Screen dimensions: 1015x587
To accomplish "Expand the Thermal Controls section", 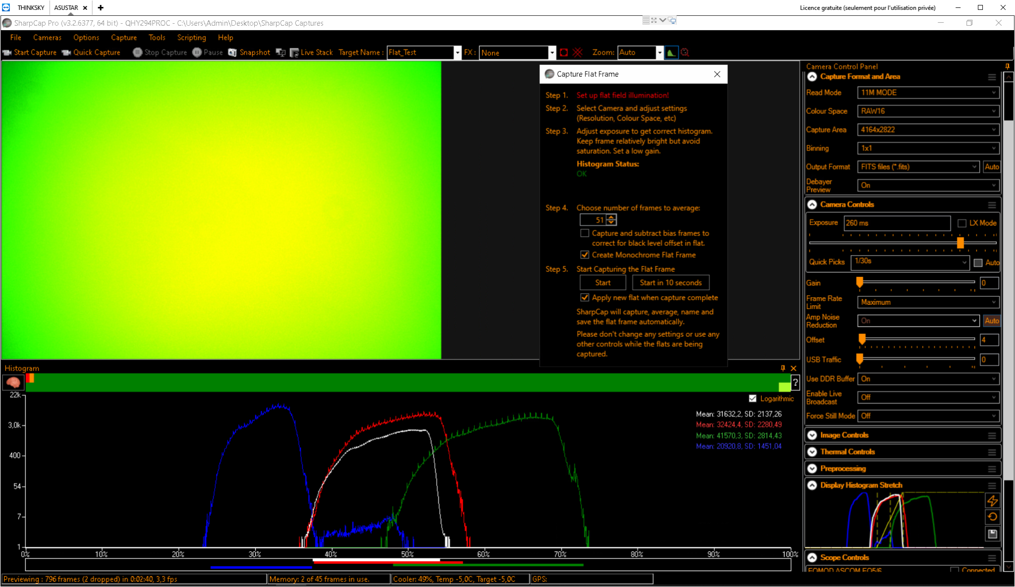I will click(x=812, y=452).
